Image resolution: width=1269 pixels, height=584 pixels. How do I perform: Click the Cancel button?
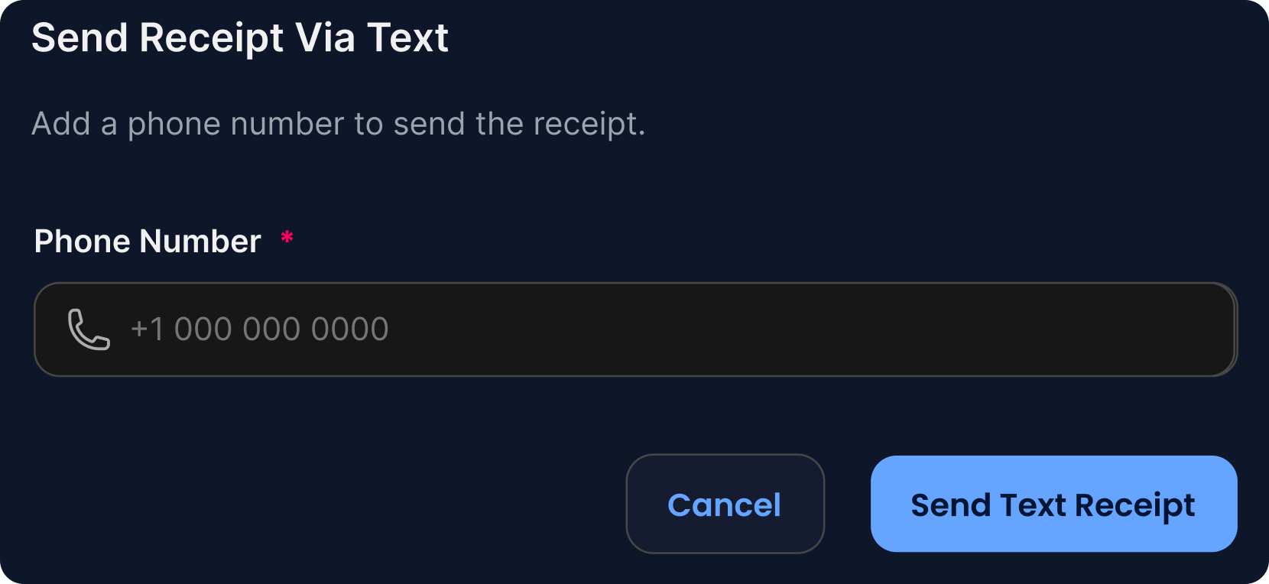[x=725, y=505]
